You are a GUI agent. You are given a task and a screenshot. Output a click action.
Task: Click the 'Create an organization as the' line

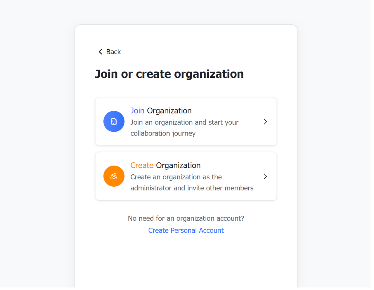tap(176, 177)
